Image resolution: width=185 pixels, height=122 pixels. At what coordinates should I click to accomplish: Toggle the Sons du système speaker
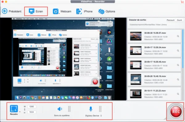60,109
